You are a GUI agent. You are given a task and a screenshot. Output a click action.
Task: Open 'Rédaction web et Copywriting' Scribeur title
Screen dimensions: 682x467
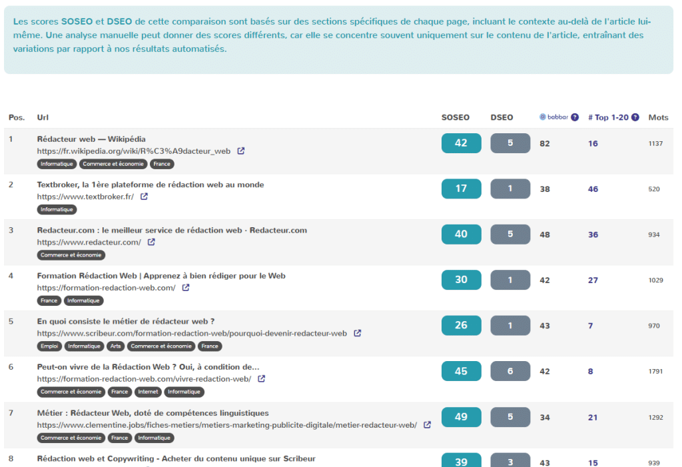pyautogui.click(x=176, y=459)
